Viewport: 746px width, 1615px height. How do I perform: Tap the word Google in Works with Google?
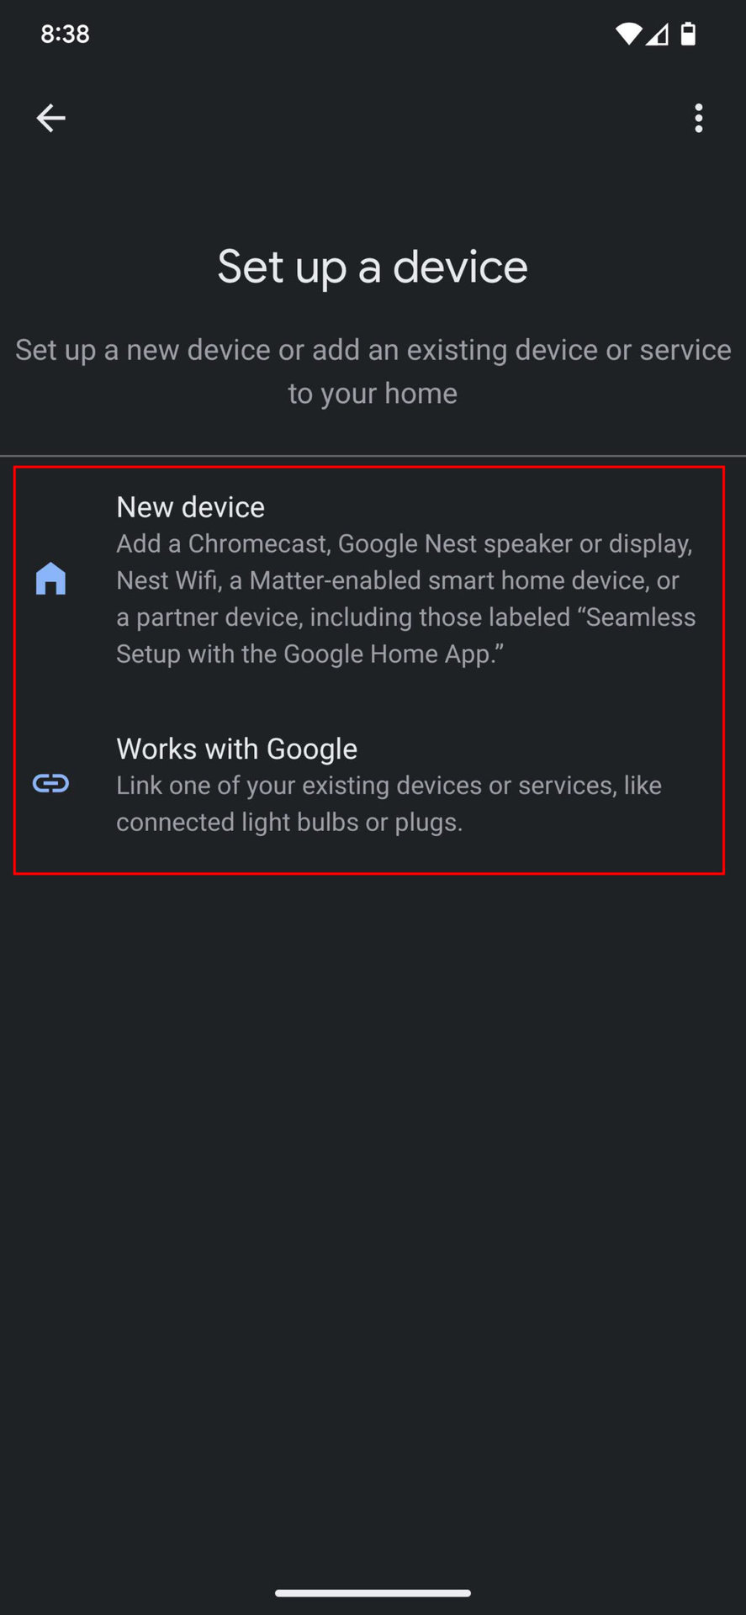coord(312,749)
